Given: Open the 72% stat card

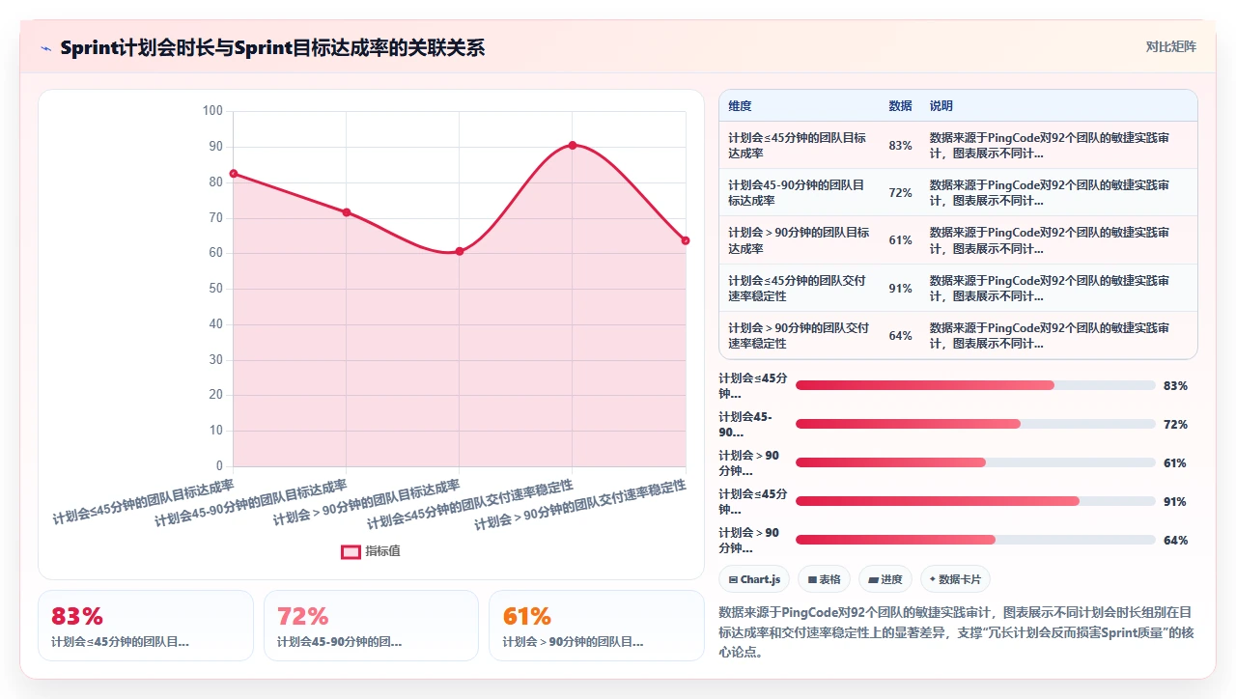Looking at the screenshot, I should point(371,626).
